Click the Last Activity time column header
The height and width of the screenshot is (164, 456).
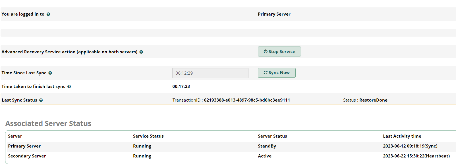402,136
